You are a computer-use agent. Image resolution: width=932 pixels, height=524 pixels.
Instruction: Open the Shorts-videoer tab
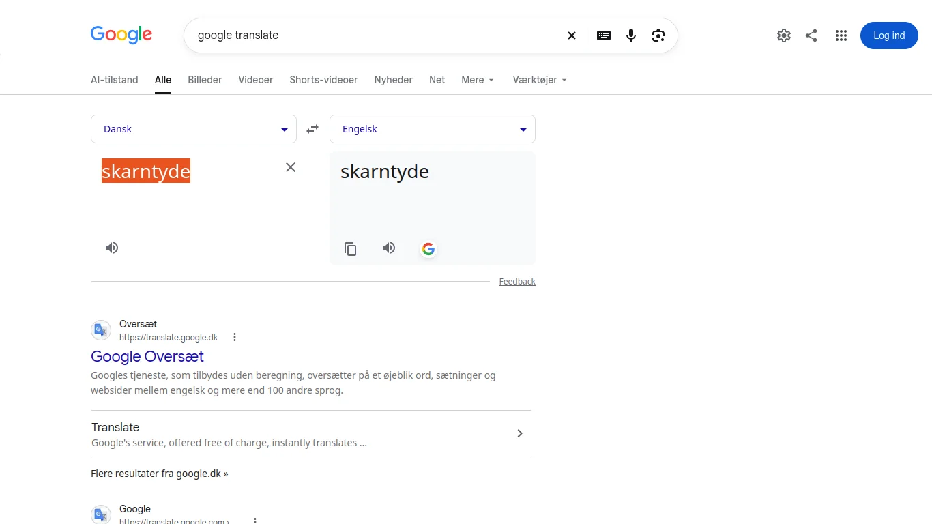(323, 80)
